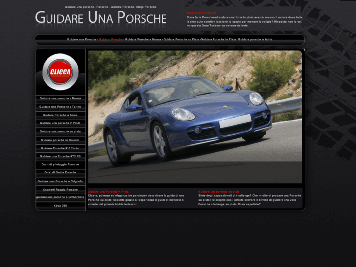The image size is (356, 267).
Task: Open 'Guidare una porsche a Monza' sidebar link
Action: click(x=60, y=98)
